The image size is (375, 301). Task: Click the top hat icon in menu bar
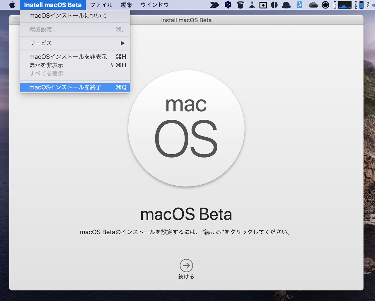[x=240, y=5]
